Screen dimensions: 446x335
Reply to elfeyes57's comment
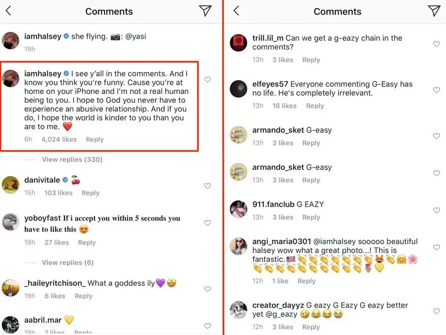point(315,106)
